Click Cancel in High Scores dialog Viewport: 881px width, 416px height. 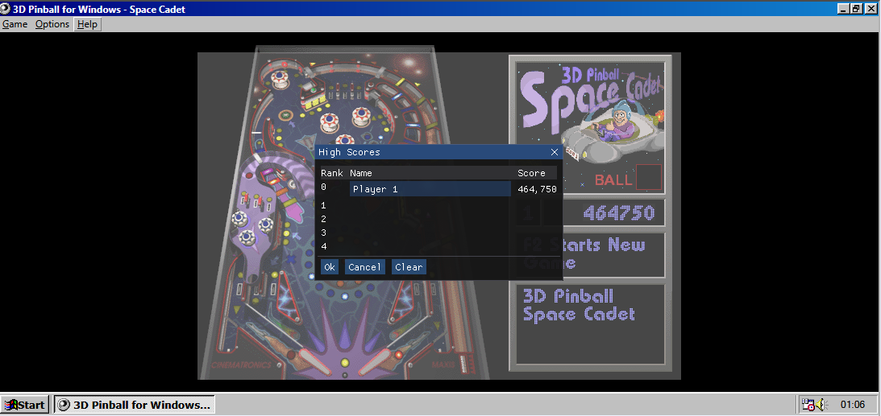pos(364,267)
